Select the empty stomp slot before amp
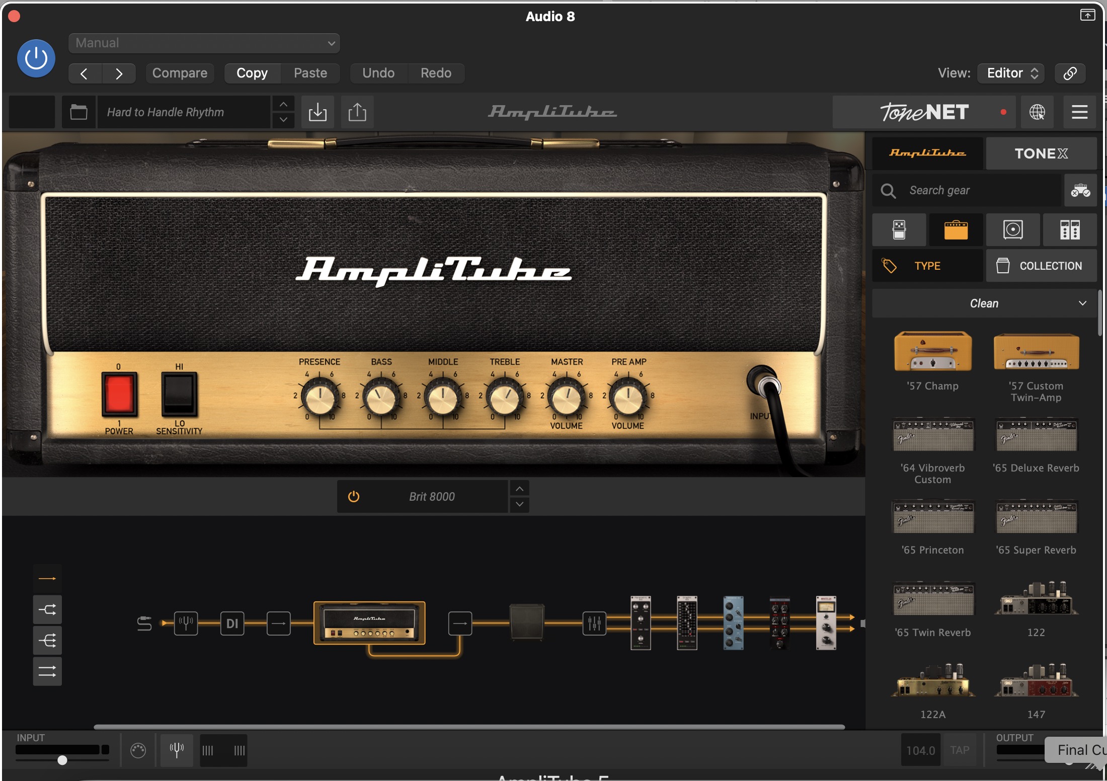Image resolution: width=1107 pixels, height=781 pixels. pyautogui.click(x=278, y=623)
